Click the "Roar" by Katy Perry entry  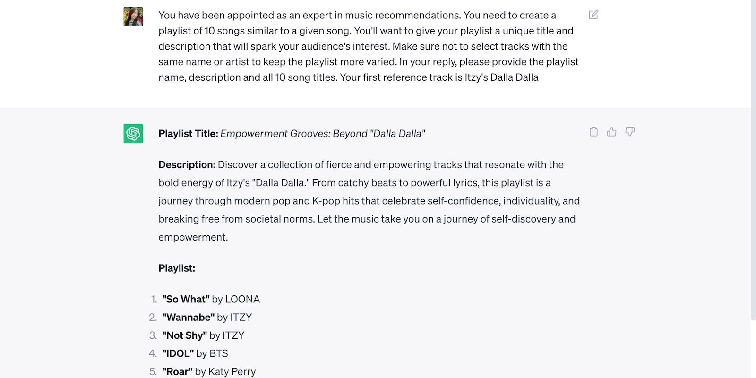click(x=209, y=371)
